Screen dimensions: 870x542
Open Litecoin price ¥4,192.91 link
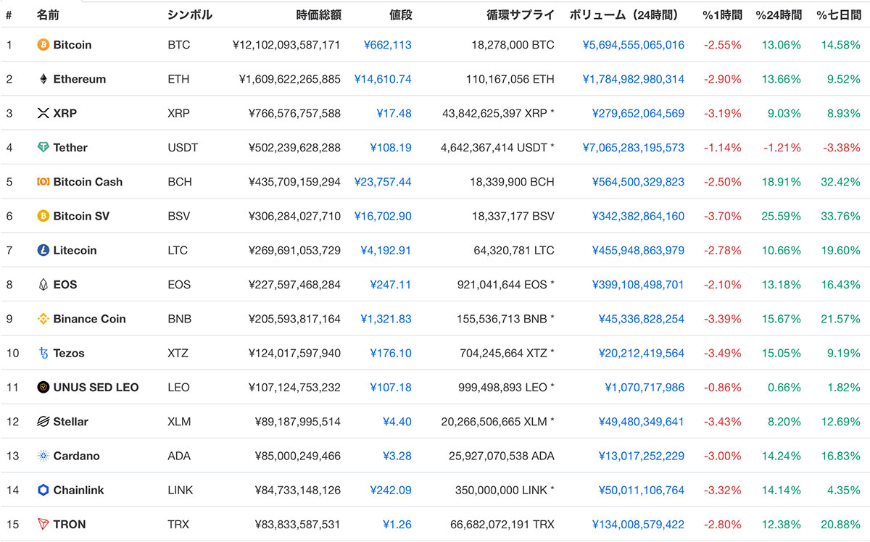[x=386, y=250]
